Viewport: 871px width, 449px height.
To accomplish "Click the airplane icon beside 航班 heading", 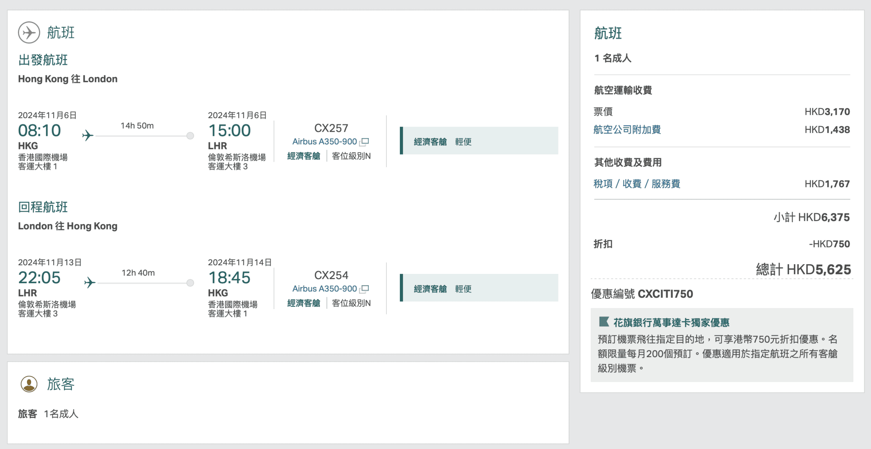I will click(29, 33).
